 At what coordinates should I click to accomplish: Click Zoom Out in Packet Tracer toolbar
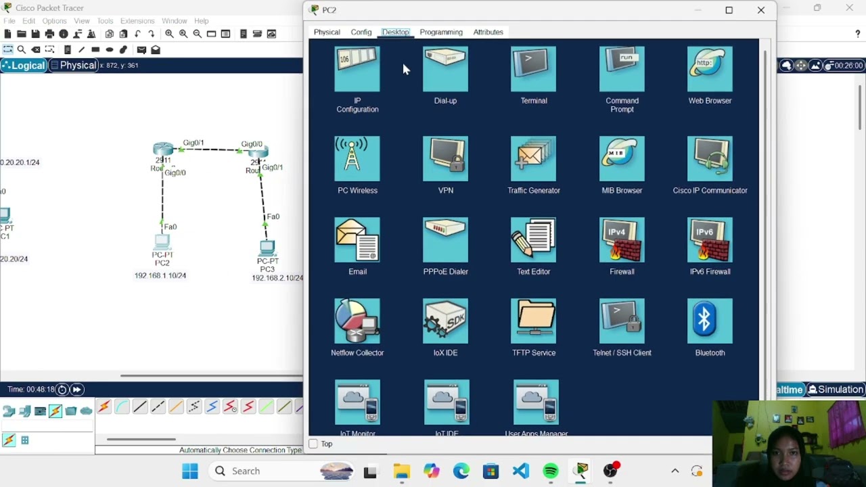pos(198,34)
